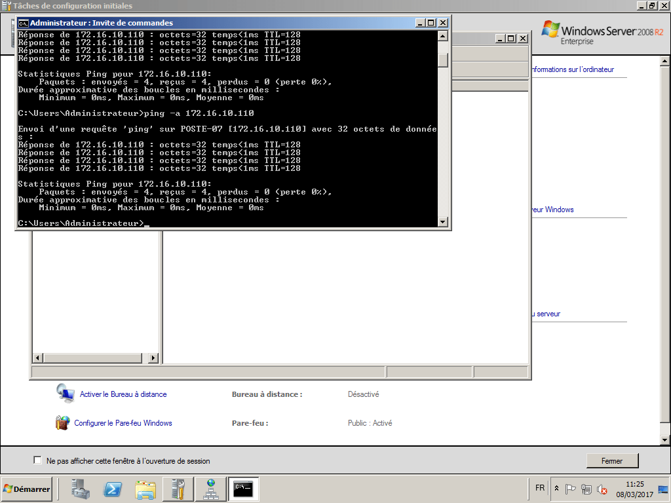Follow the 'Informations sur l'ordinateur' link

click(575, 69)
